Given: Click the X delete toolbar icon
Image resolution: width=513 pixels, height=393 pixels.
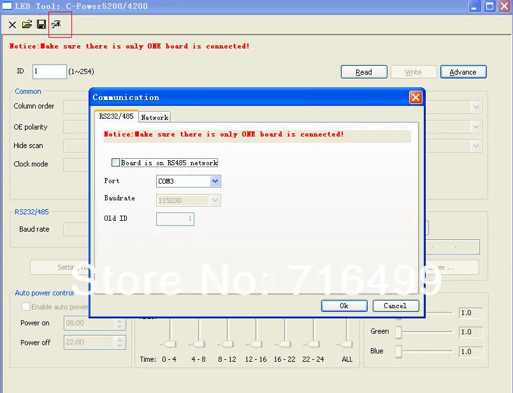Looking at the screenshot, I should pyautogui.click(x=13, y=24).
